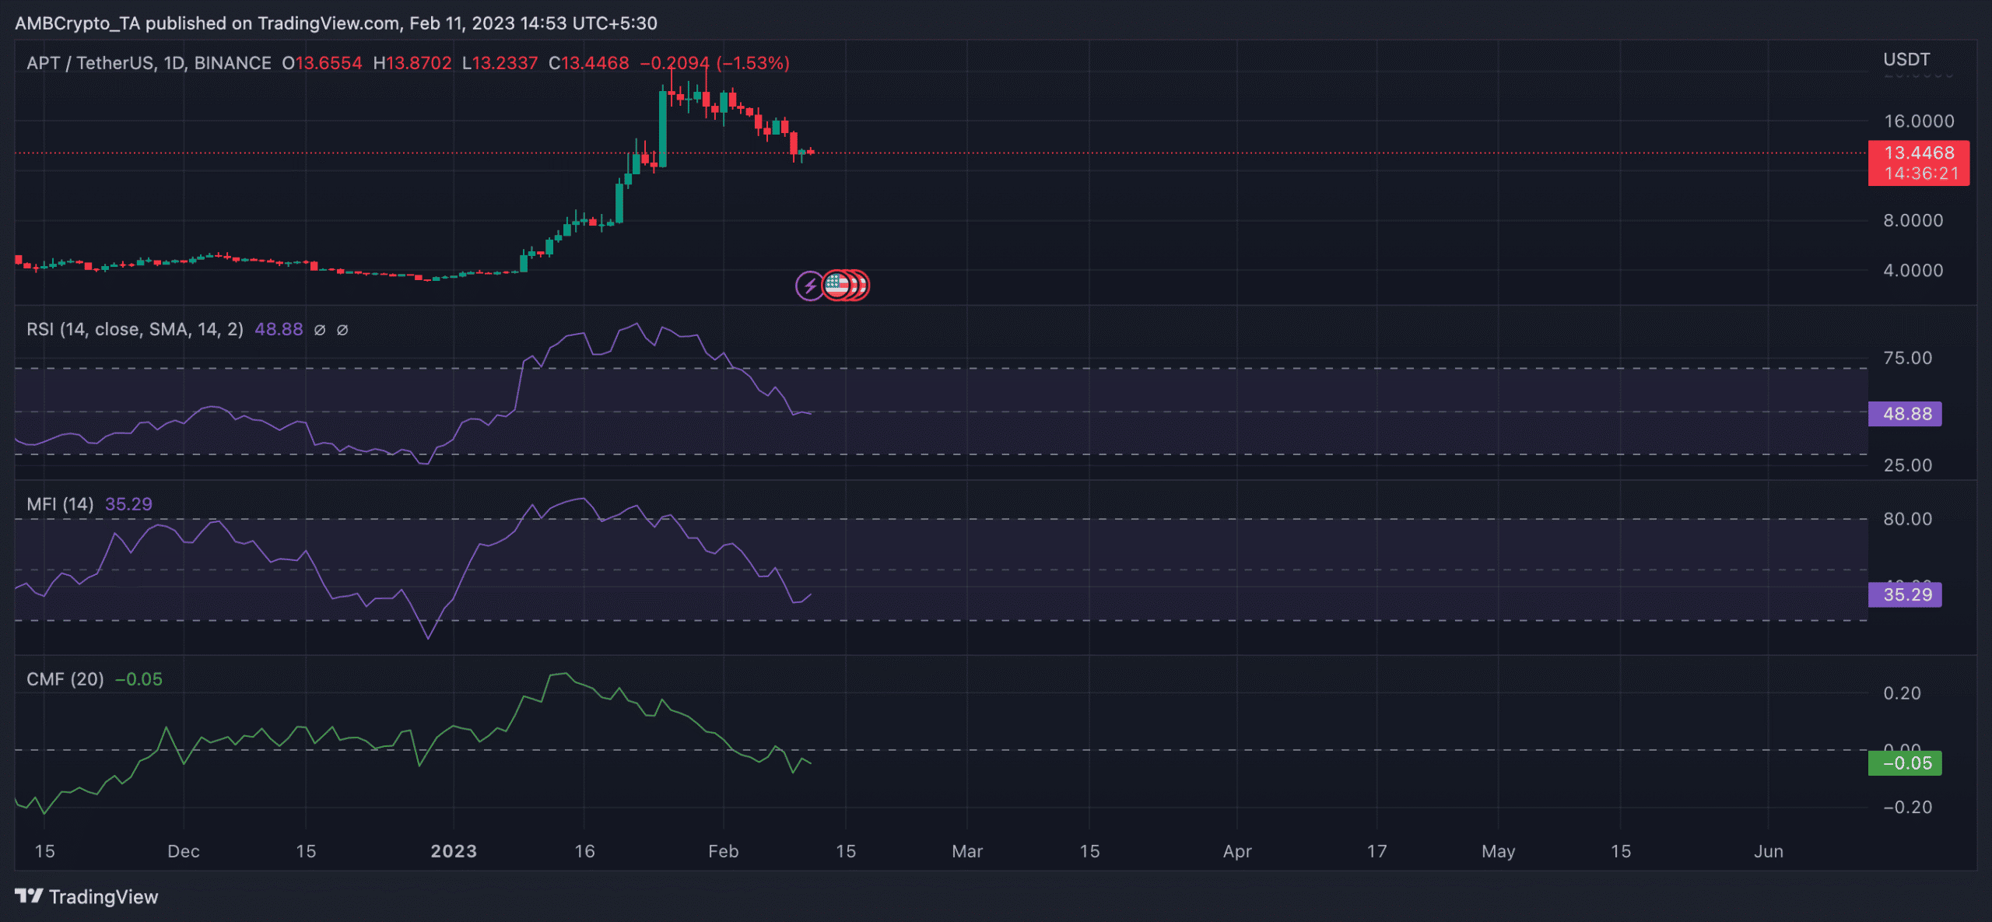Click the CMF (20) indicator legend

click(x=65, y=679)
